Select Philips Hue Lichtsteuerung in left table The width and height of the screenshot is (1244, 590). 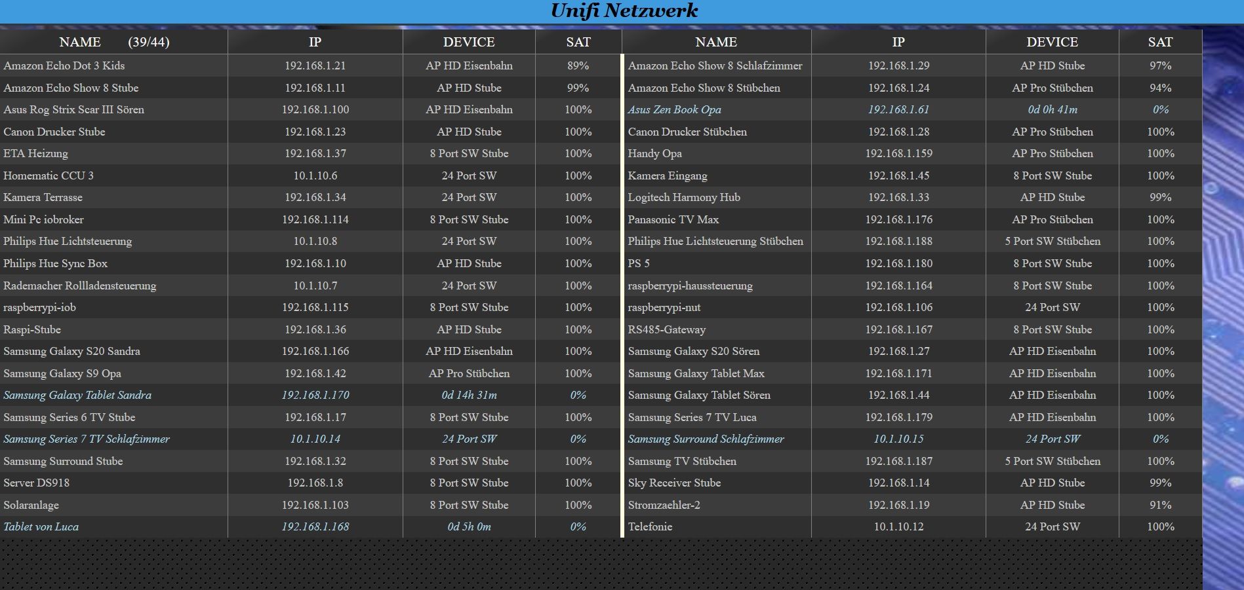click(68, 241)
